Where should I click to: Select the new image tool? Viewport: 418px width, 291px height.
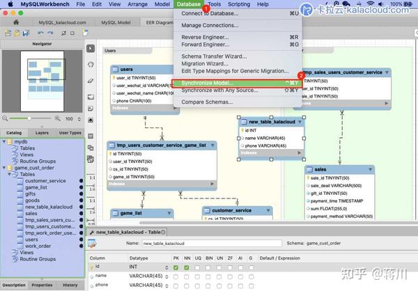91,120
